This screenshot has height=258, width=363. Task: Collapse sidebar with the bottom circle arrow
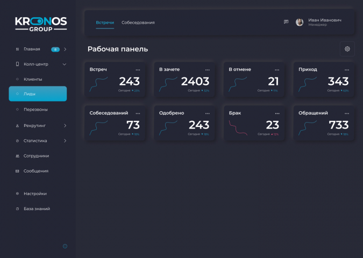(x=65, y=246)
